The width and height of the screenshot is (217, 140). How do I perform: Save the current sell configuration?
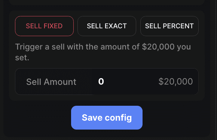107,118
